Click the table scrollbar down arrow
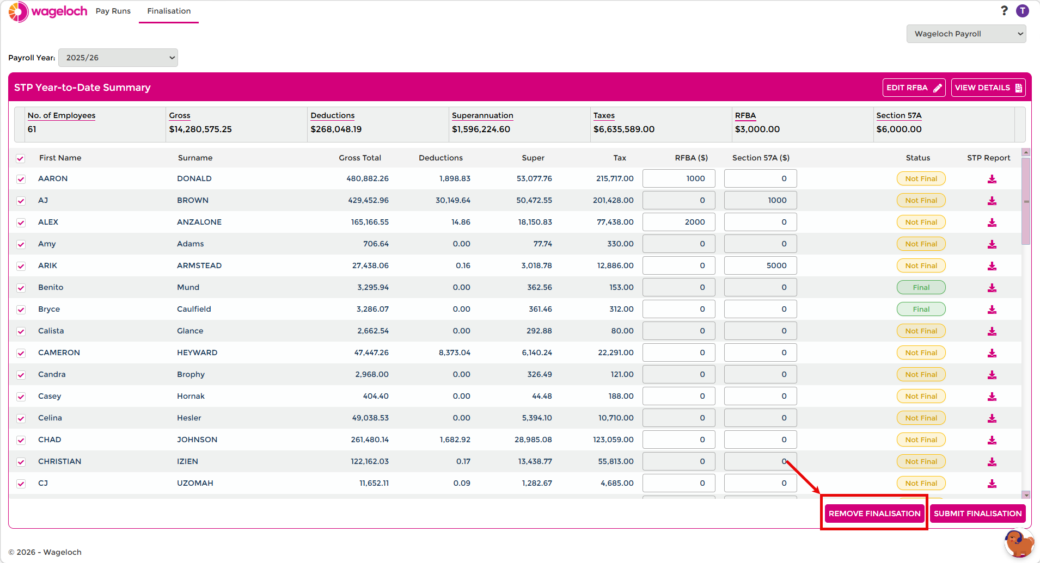Viewport: 1040px width, 563px height. 1026,495
